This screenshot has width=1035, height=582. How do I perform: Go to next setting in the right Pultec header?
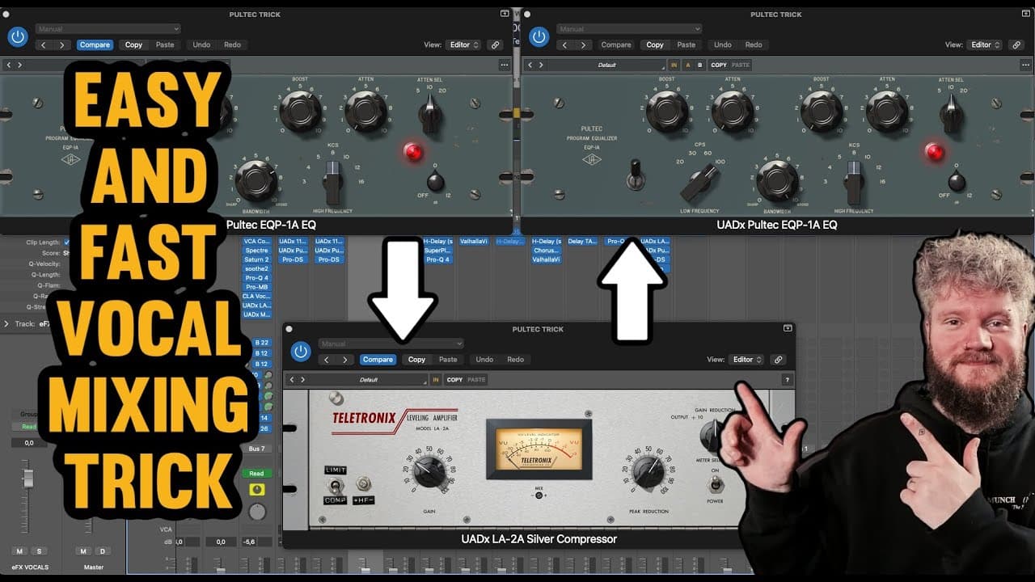pyautogui.click(x=583, y=45)
